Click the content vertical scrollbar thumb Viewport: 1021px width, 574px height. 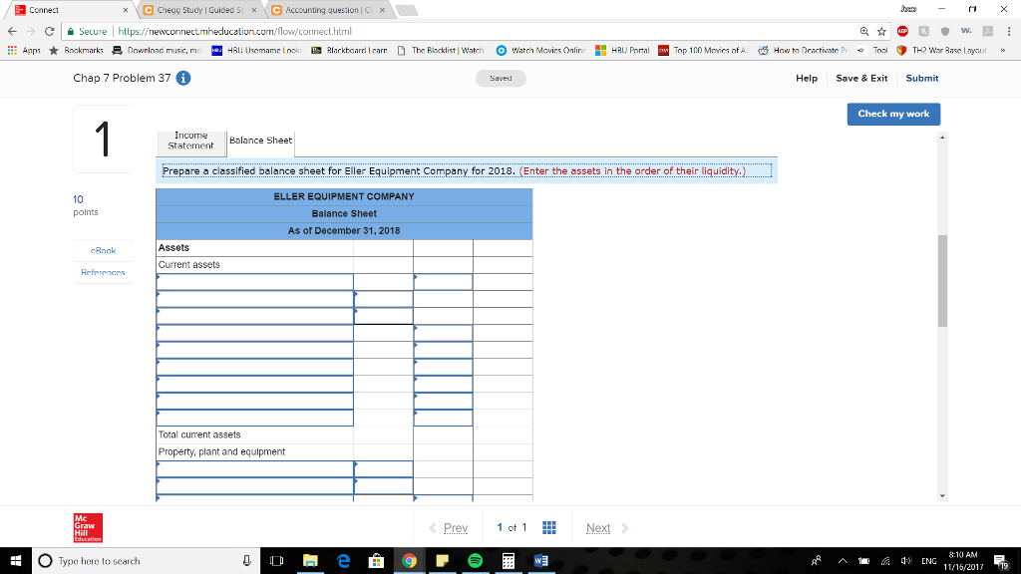pos(943,281)
